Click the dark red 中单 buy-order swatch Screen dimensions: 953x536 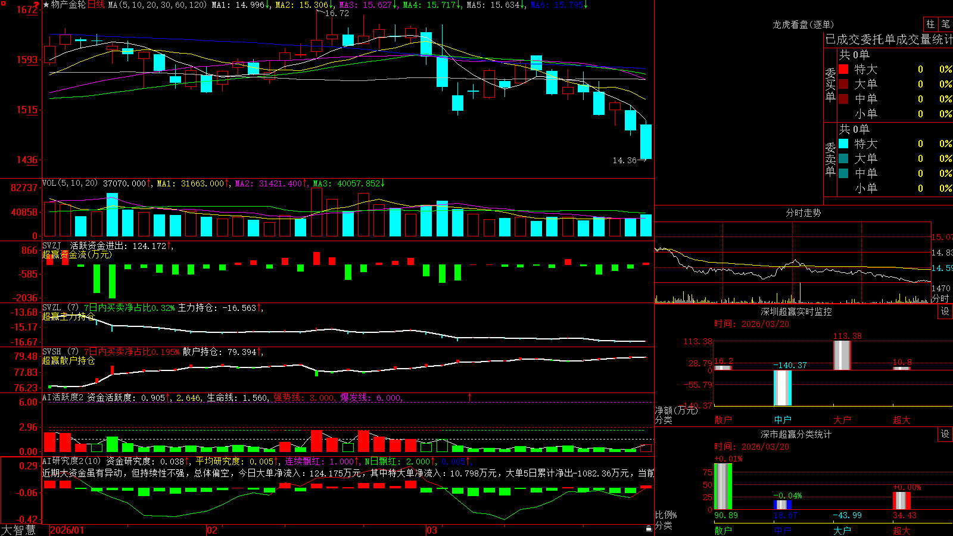(x=843, y=99)
